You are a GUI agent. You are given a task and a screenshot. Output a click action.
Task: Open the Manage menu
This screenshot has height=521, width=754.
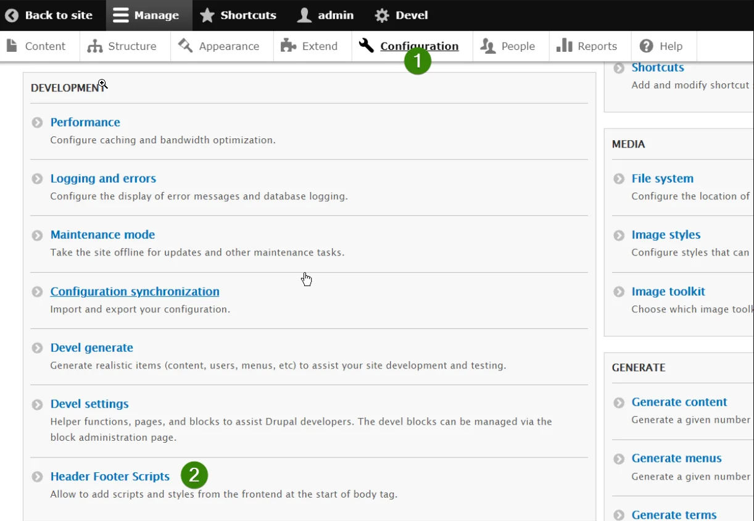(148, 15)
